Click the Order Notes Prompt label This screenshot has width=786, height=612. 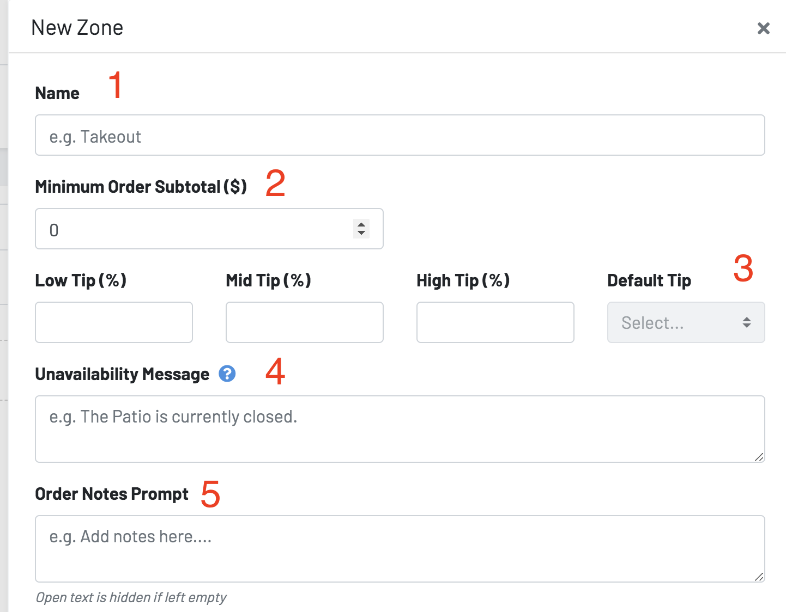point(112,494)
